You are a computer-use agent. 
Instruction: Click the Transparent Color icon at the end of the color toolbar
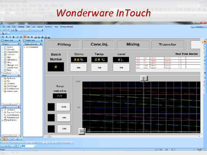[x=49, y=37]
